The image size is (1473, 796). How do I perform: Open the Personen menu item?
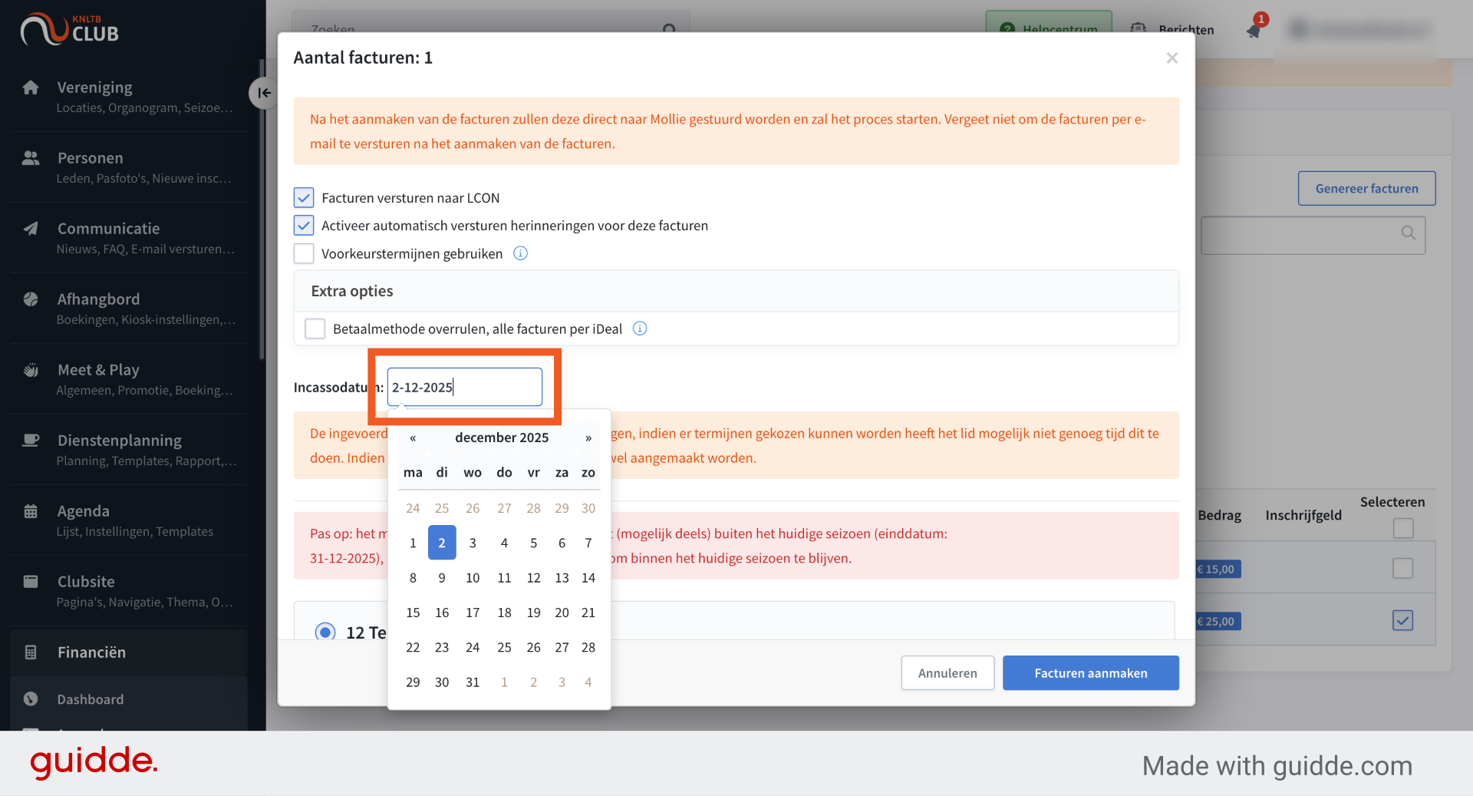pos(129,167)
